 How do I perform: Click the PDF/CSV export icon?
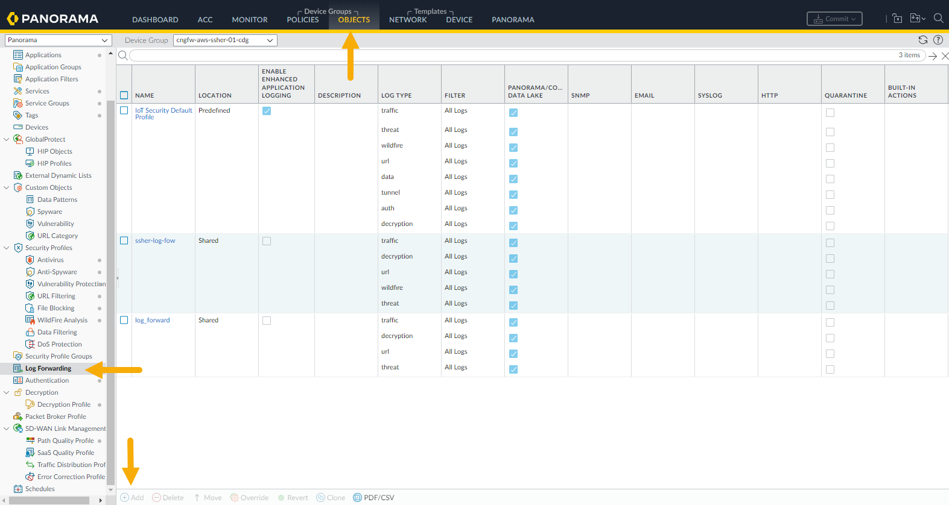point(358,498)
